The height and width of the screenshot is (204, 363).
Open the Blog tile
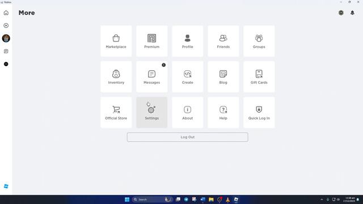pos(223,77)
